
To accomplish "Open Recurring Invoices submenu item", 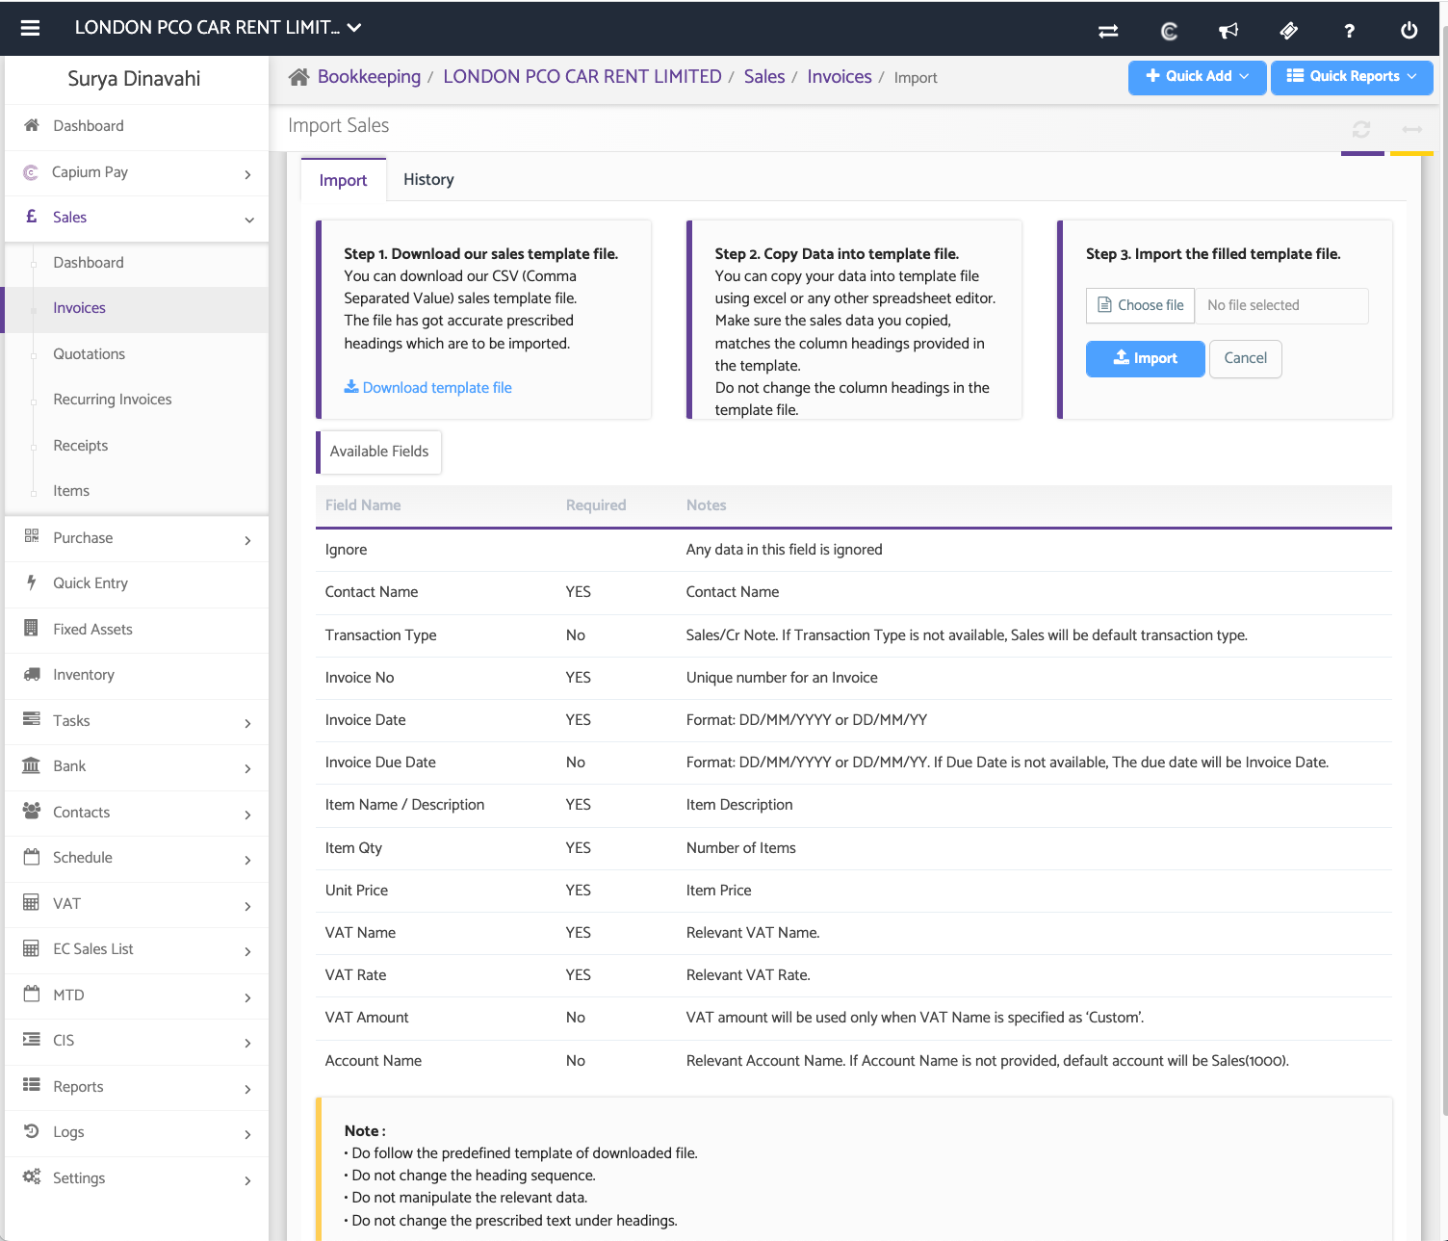I will pyautogui.click(x=112, y=400).
